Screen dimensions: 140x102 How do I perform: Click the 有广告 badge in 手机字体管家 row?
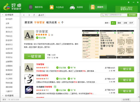[x=72, y=79]
